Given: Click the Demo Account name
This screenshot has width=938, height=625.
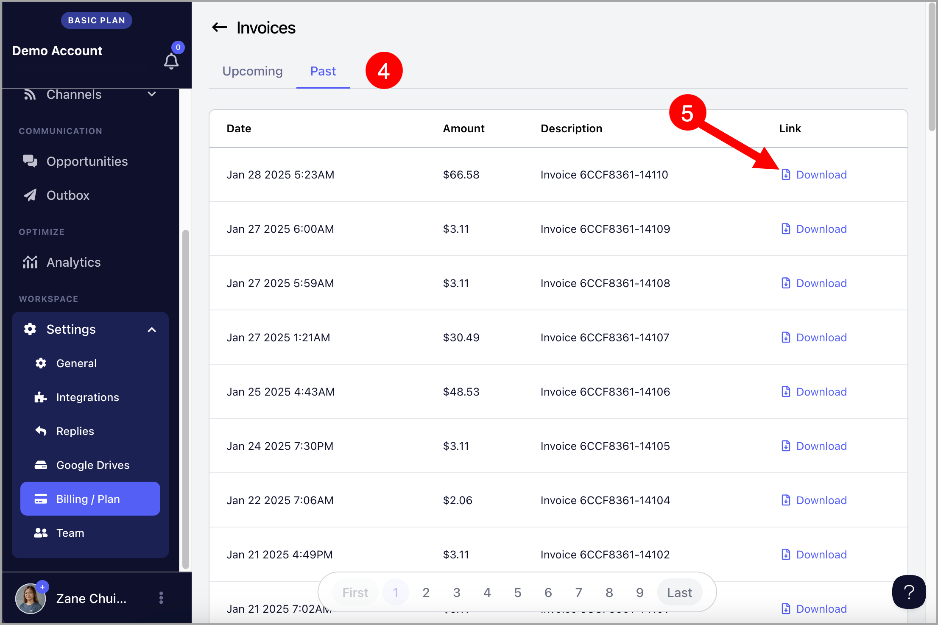Looking at the screenshot, I should click(x=57, y=51).
